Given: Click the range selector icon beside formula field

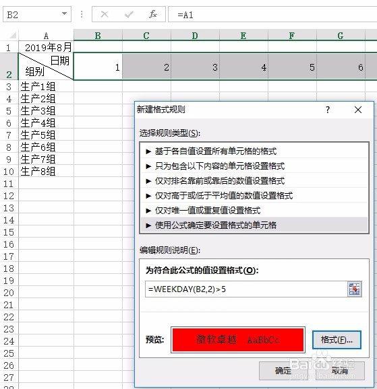Looking at the screenshot, I should (354, 289).
